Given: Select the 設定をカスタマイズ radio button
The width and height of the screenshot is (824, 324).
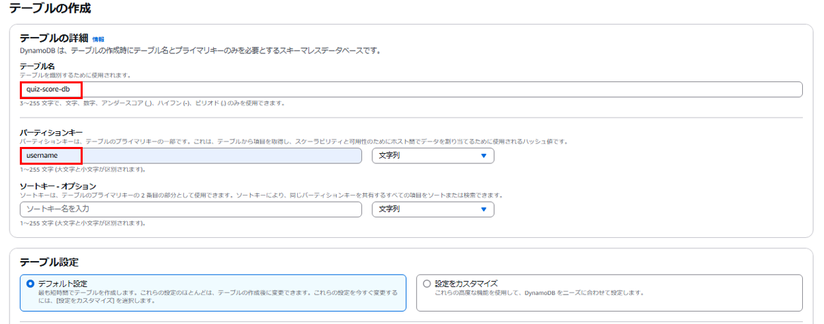Looking at the screenshot, I should [x=427, y=283].
